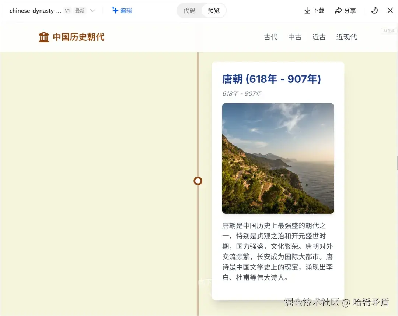Click the 中国历史朝代 site title
This screenshot has width=398, height=316.
pos(79,37)
